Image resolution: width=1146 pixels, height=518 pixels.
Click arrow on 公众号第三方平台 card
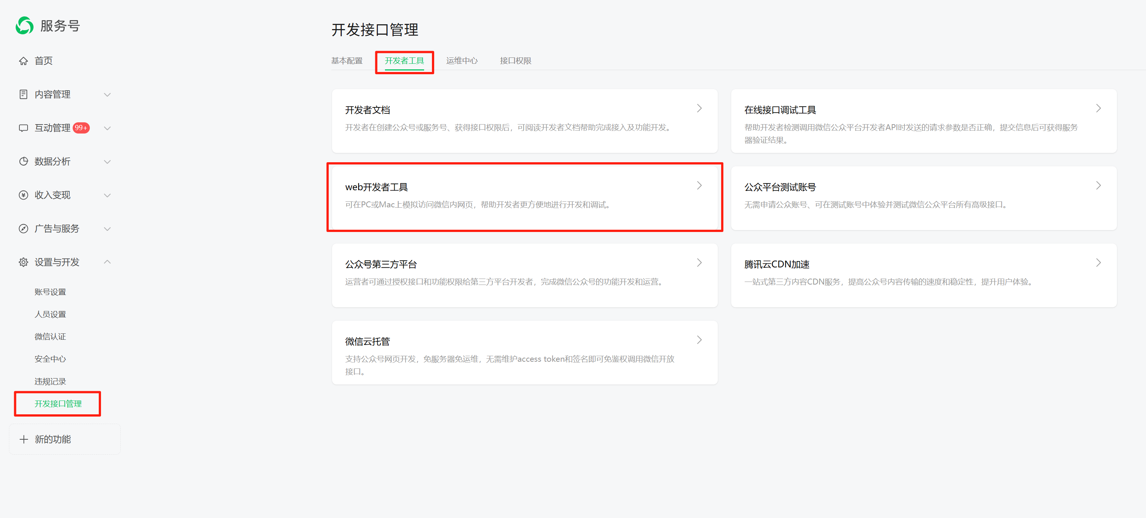tap(700, 263)
